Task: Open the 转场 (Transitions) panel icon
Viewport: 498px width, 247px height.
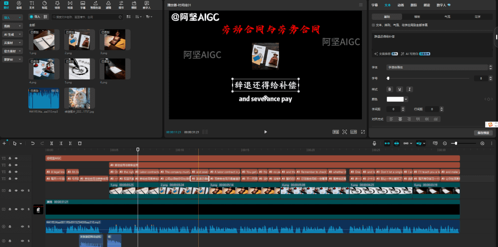Action: 70,5
